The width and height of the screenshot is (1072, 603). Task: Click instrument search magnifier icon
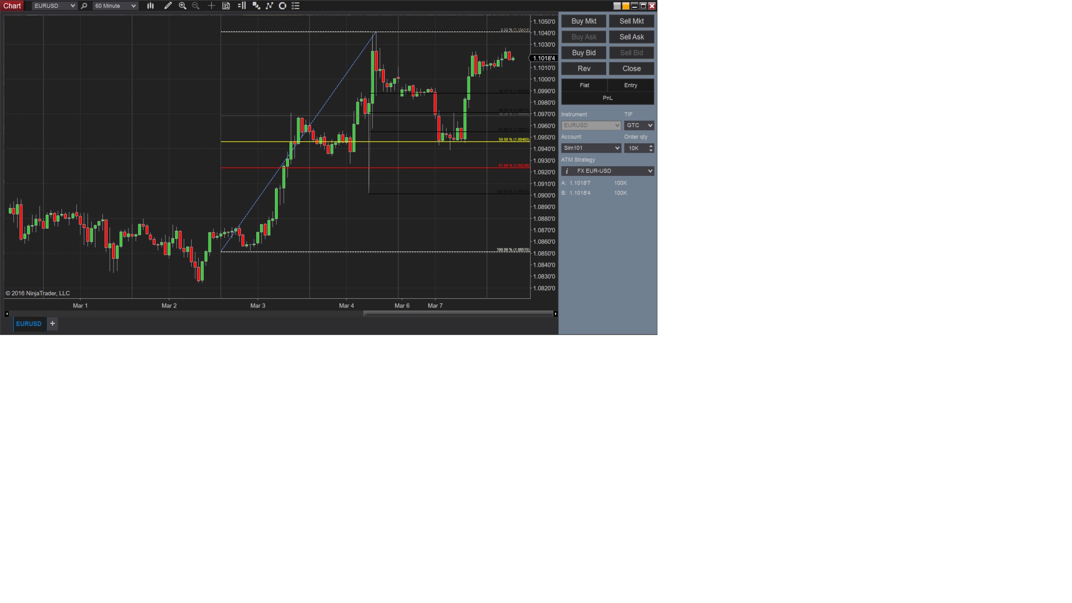[x=84, y=6]
